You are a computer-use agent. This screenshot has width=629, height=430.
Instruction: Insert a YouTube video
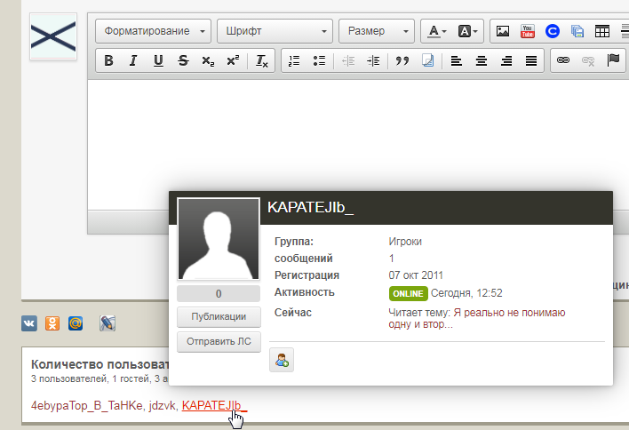pos(528,31)
